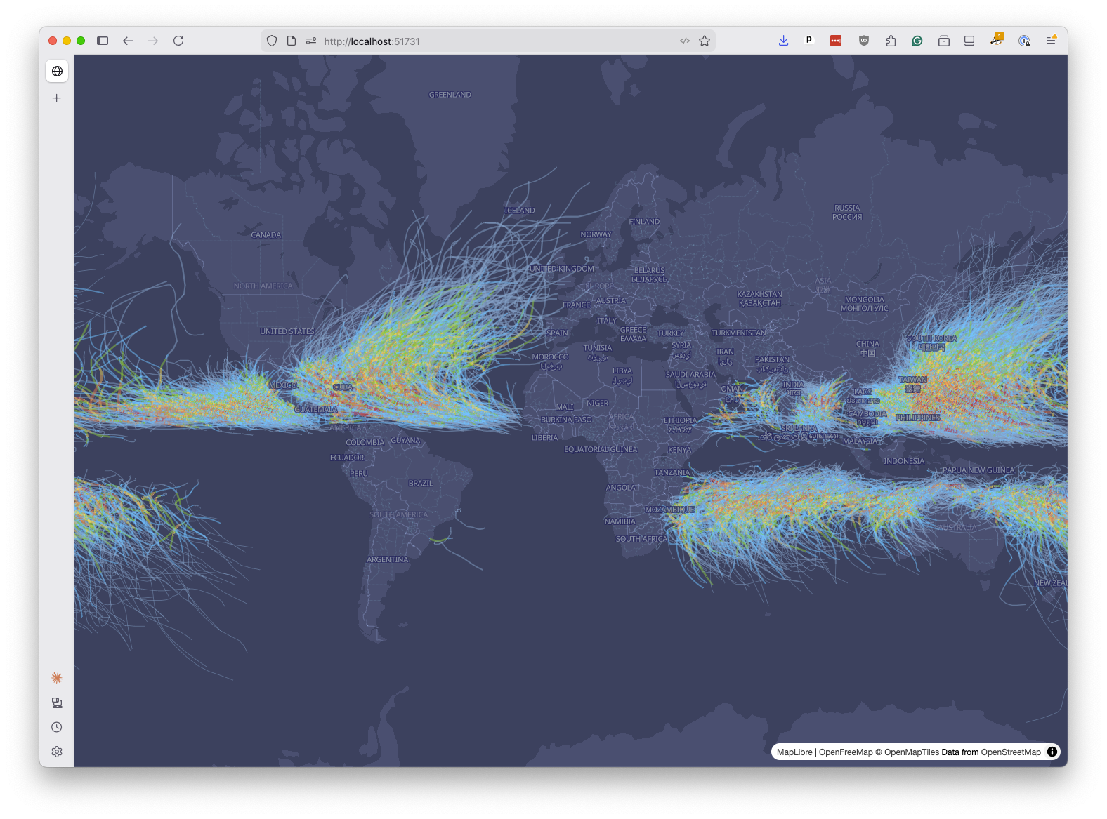Click the MapLibre attribution link
The width and height of the screenshot is (1107, 819).
point(794,752)
